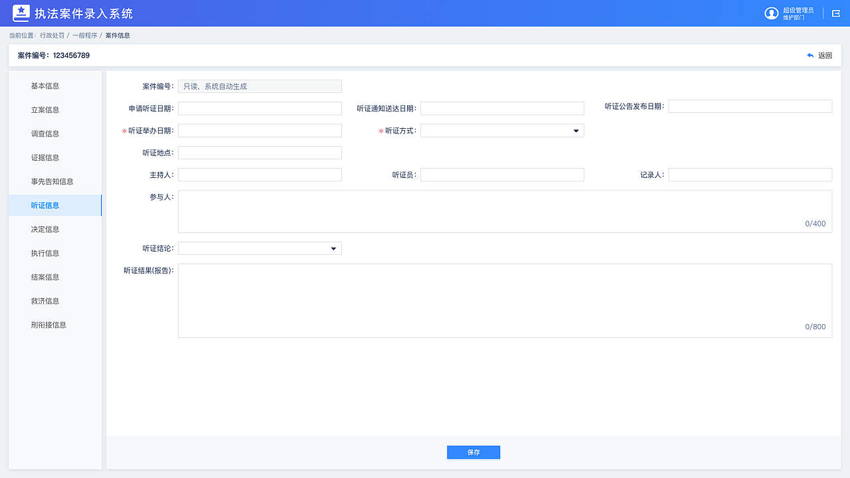
Task: Click 一般程序 in the breadcrumb
Action: 85,35
